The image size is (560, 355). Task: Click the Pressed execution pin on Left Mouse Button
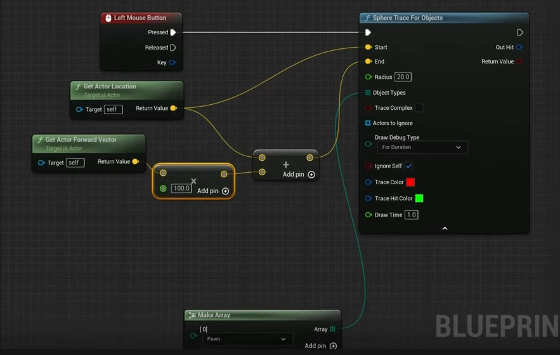click(173, 32)
